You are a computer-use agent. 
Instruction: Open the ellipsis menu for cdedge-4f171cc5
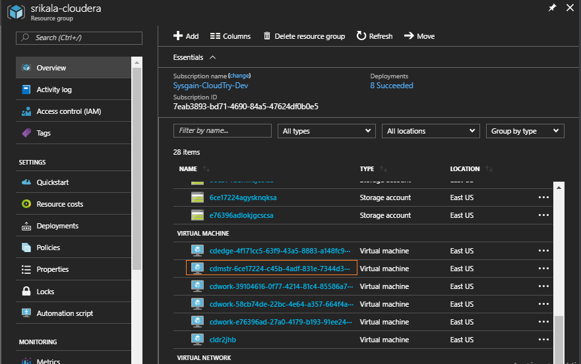543,250
